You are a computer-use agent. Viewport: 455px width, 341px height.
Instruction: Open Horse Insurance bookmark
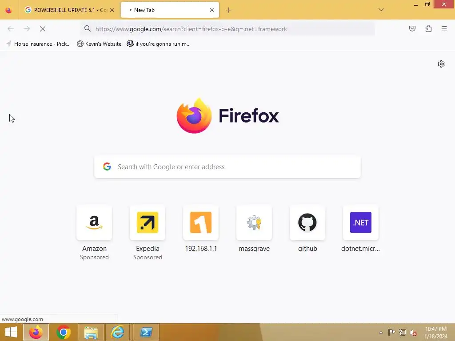pyautogui.click(x=38, y=44)
